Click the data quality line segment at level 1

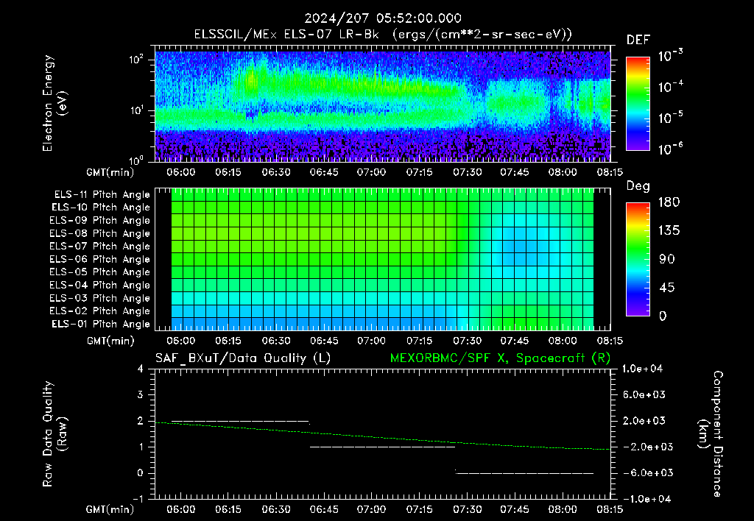point(382,447)
